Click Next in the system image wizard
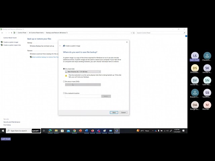The image size is (215, 161). (x=114, y=112)
